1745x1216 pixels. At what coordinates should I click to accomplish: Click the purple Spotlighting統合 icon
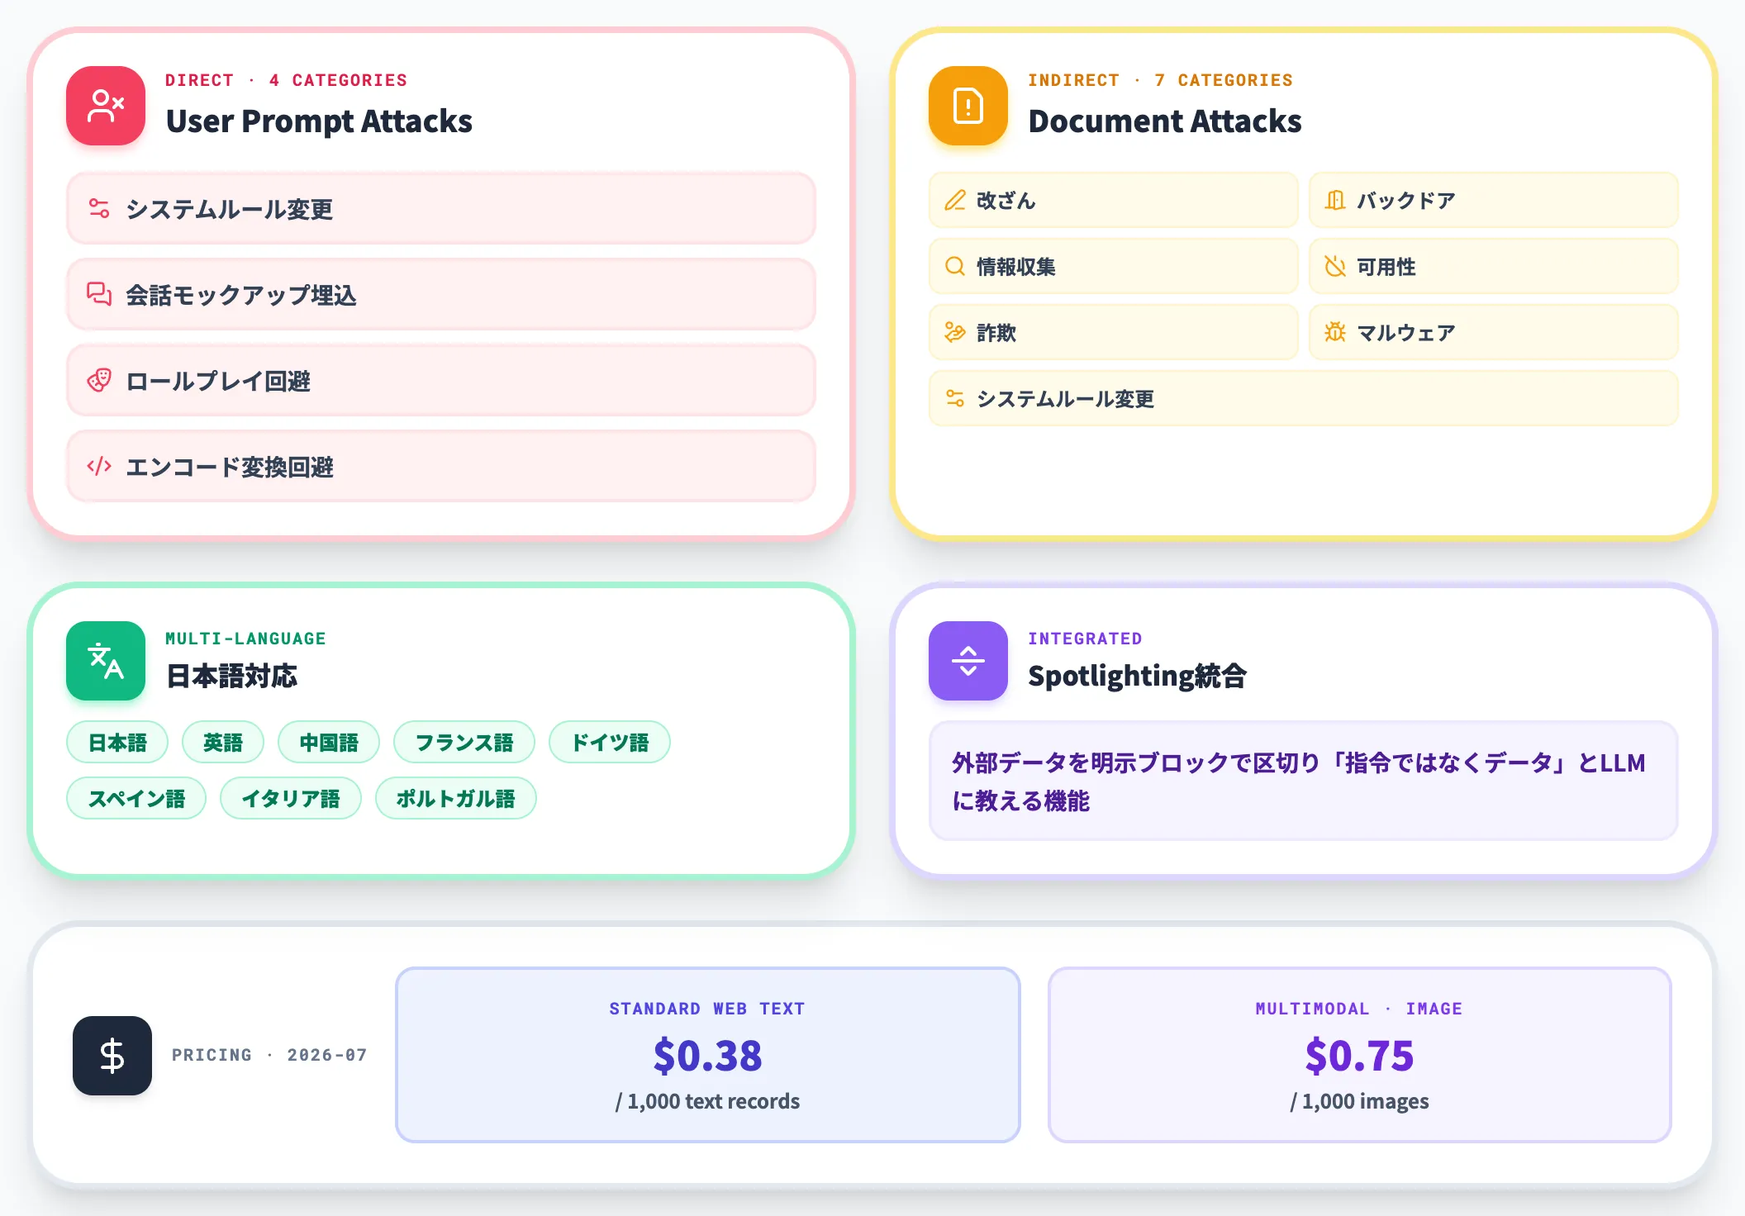pos(968,661)
